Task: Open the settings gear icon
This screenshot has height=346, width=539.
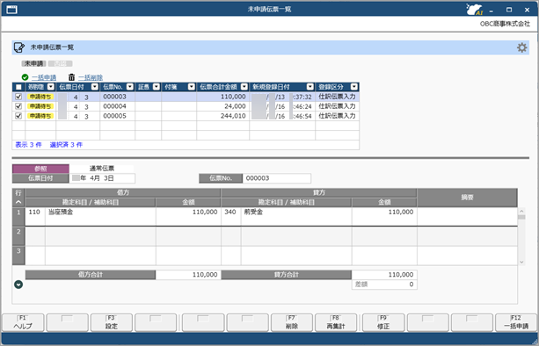Action: (521, 47)
